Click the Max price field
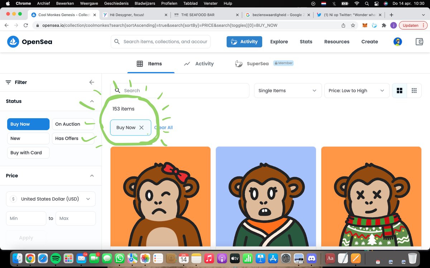Image resolution: width=430 pixels, height=268 pixels. click(76, 218)
